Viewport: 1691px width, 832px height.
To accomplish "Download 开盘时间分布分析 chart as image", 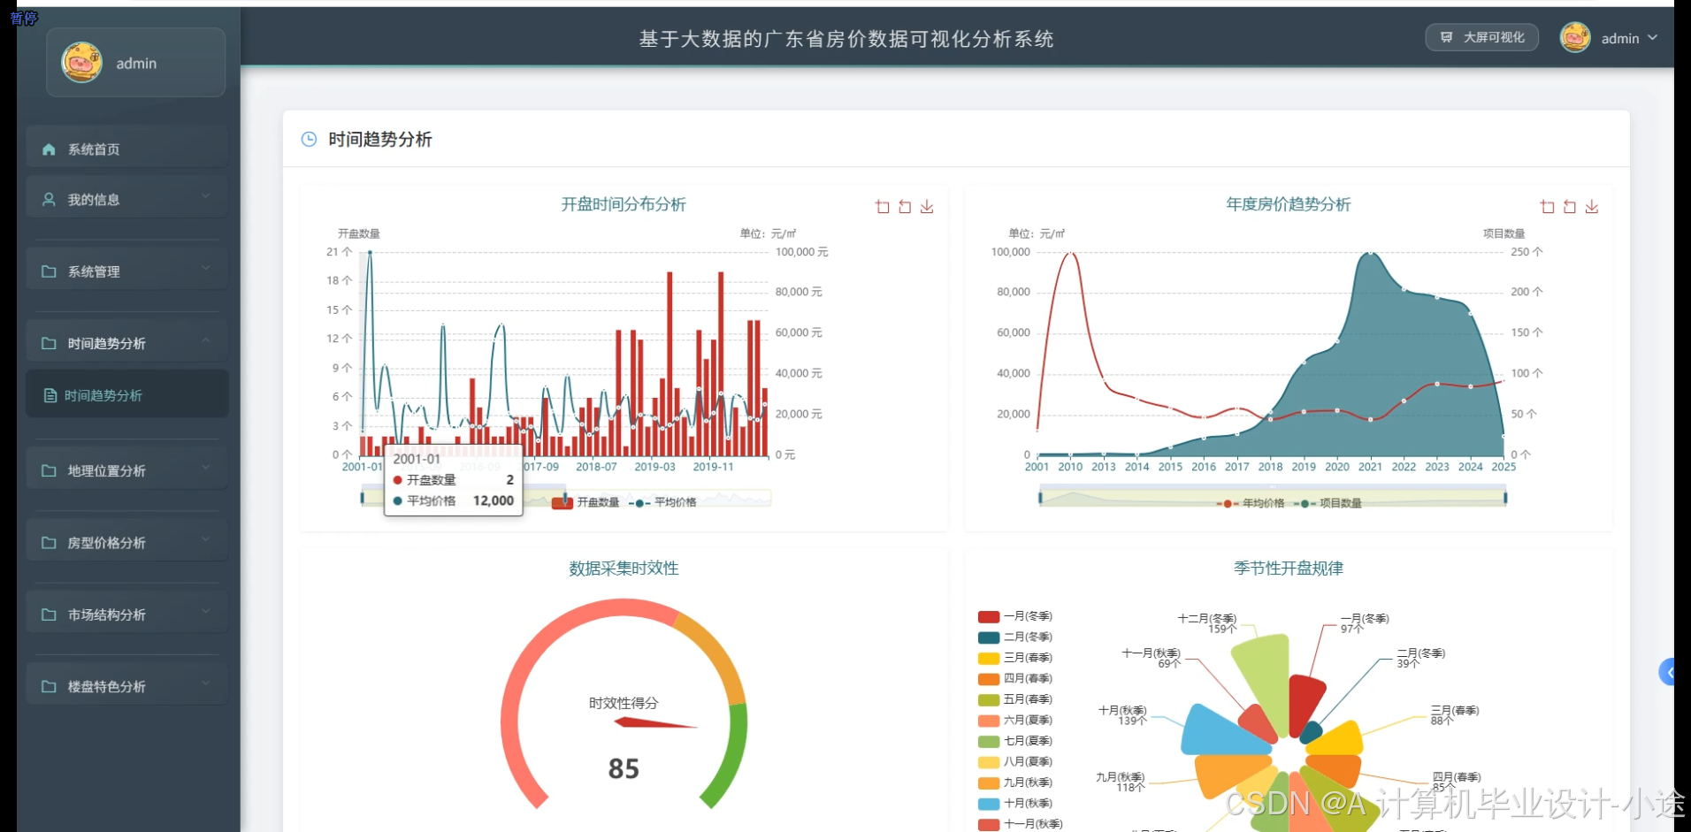I will pyautogui.click(x=927, y=207).
